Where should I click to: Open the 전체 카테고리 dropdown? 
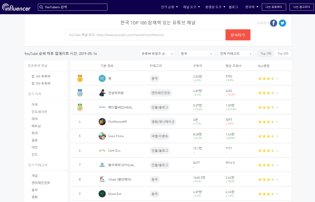click(x=235, y=53)
